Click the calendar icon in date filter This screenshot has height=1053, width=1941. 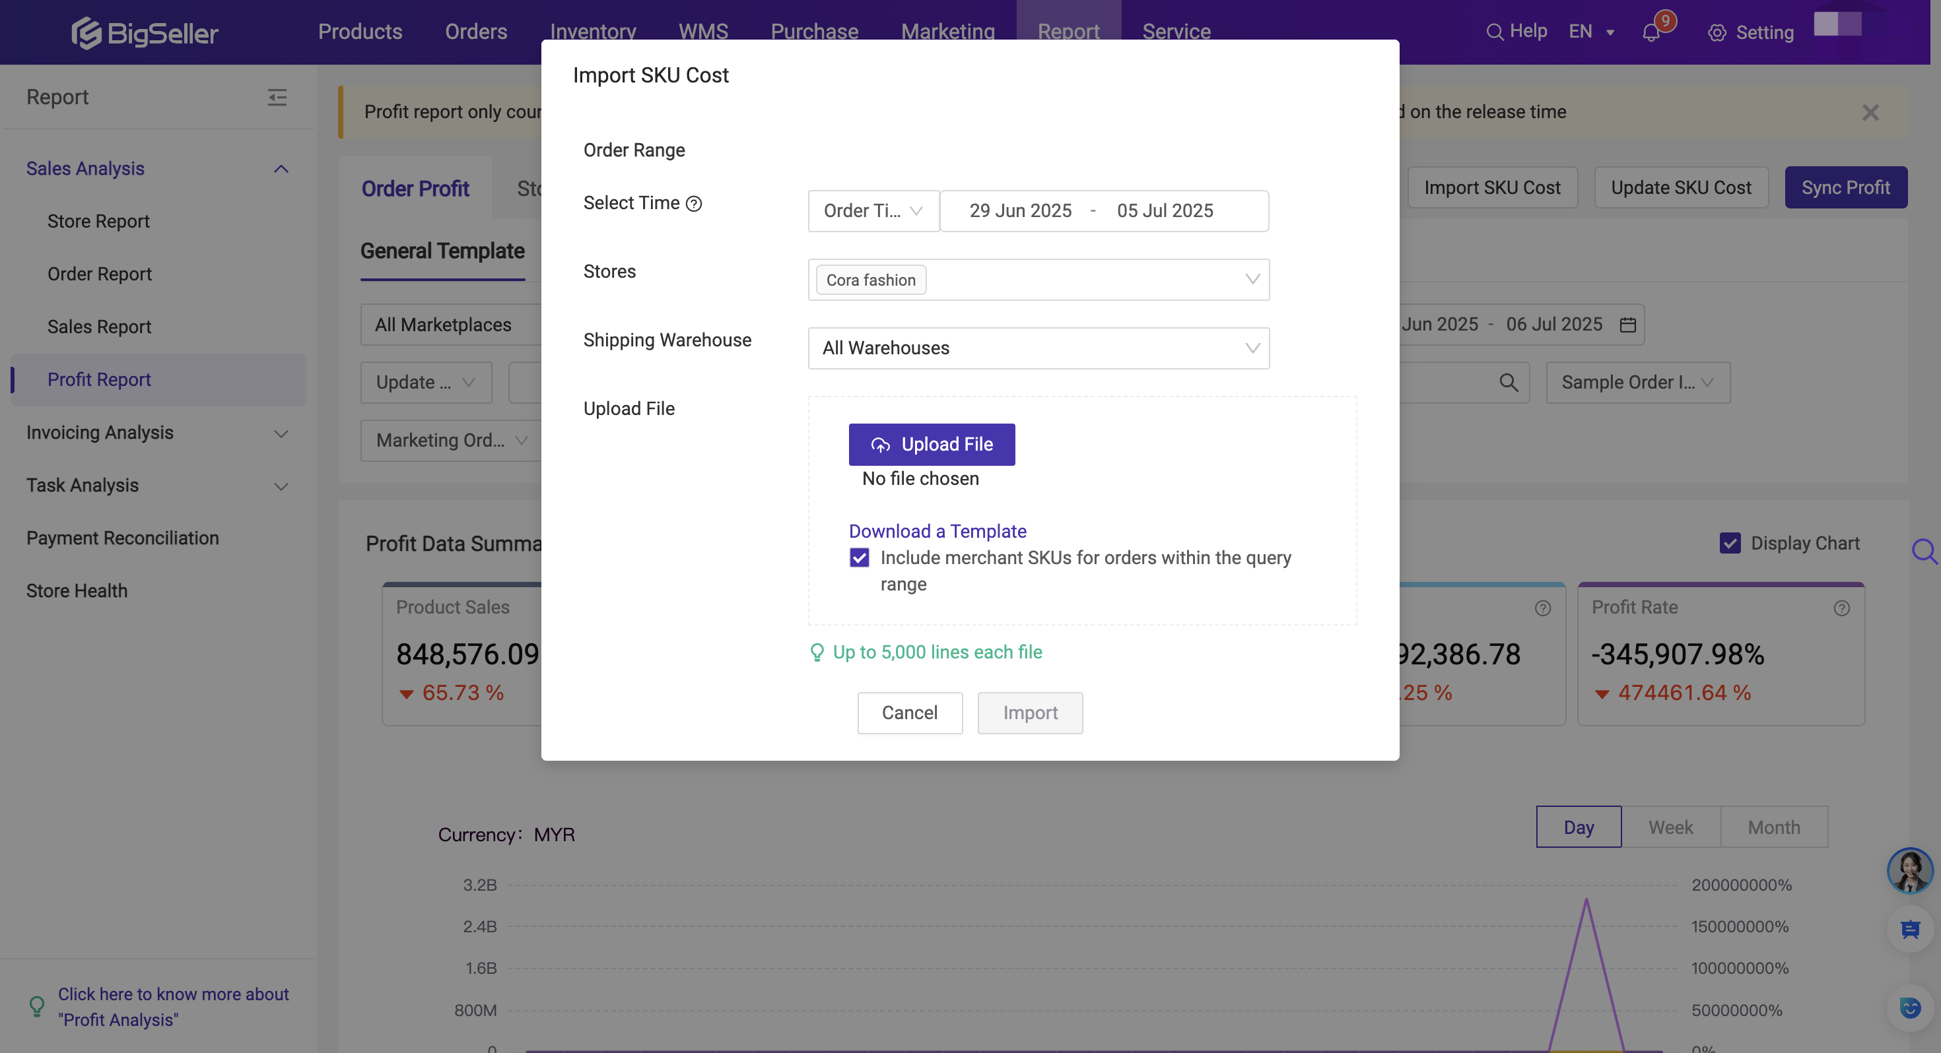click(1627, 325)
